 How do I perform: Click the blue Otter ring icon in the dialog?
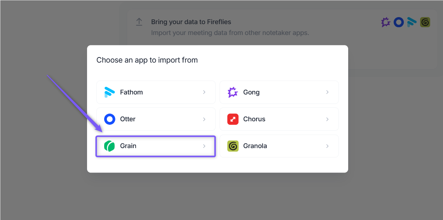[110, 119]
